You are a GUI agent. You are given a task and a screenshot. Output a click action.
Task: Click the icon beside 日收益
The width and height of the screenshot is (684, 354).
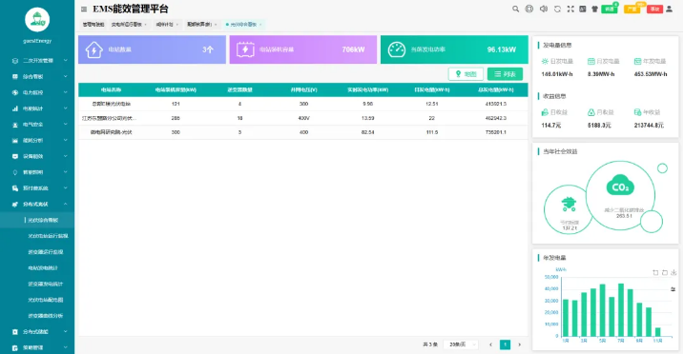point(545,112)
